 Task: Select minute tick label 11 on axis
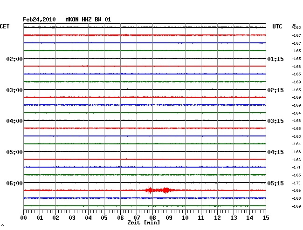201,217
